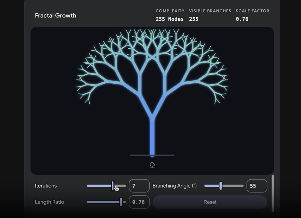The image size is (301, 218).
Task: Click the thick blue tree trunk
Action: (152, 137)
